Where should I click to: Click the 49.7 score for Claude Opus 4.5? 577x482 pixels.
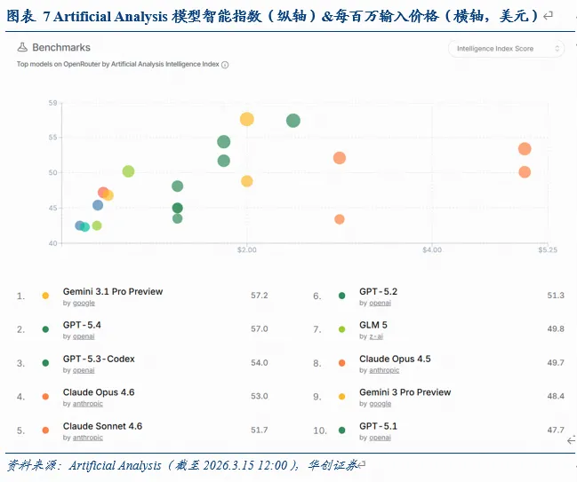[556, 363]
